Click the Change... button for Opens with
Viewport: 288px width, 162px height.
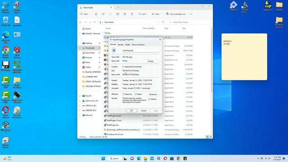[x=151, y=61]
